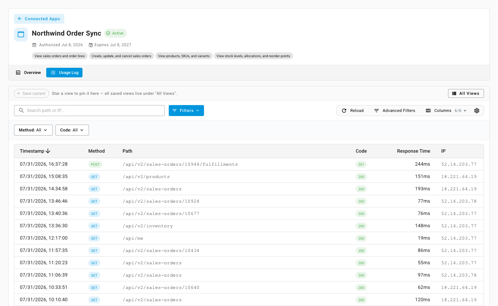The image size is (498, 306).
Task: Click the IP column header
Action: [443, 151]
